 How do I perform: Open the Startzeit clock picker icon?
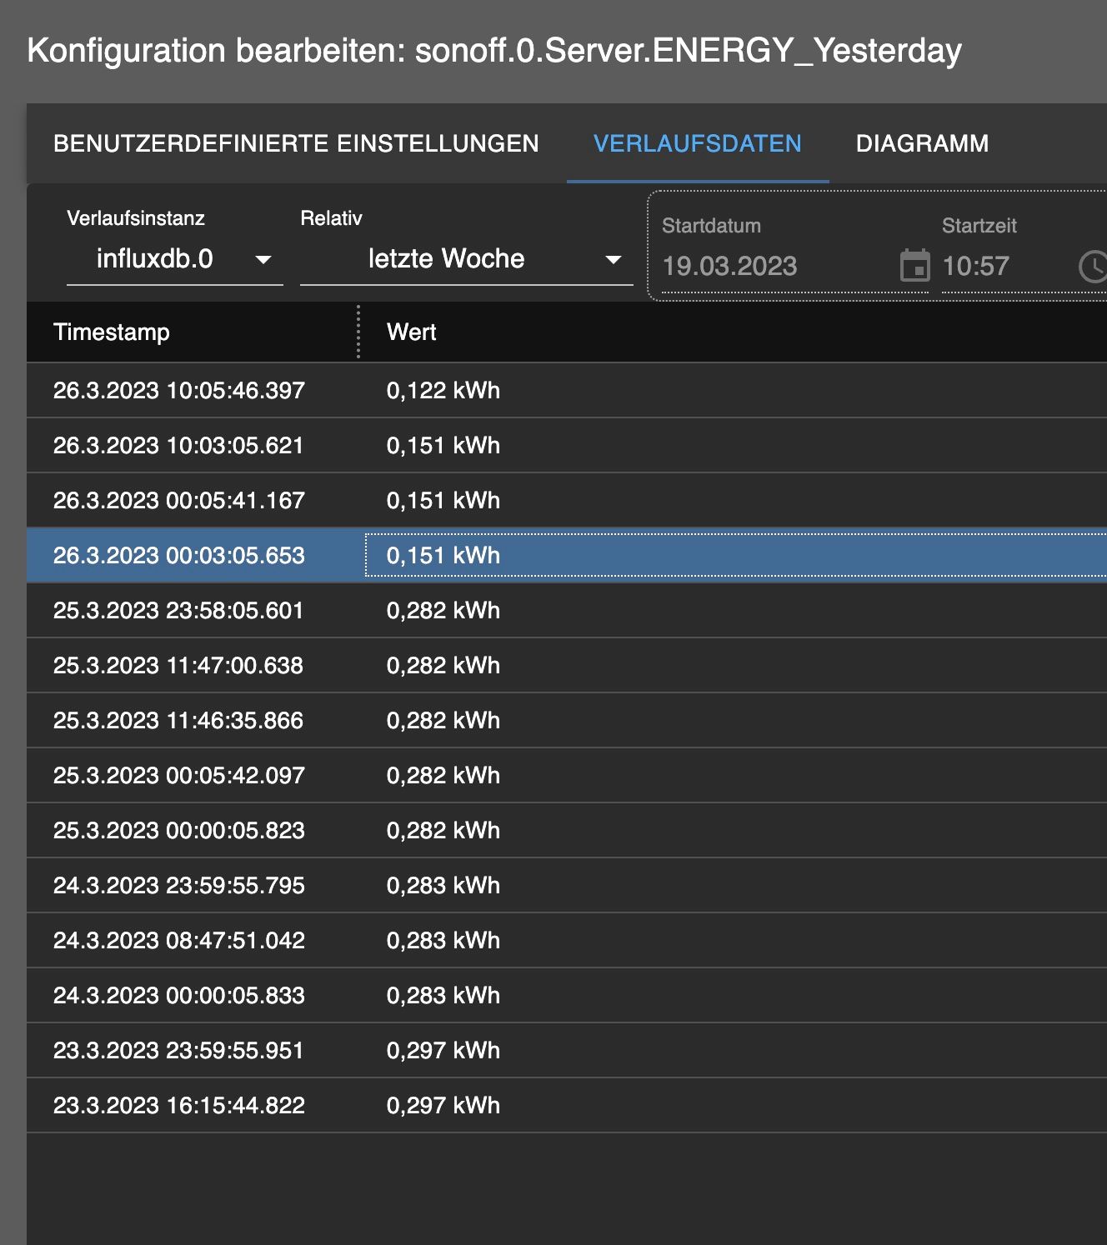pyautogui.click(x=1093, y=267)
